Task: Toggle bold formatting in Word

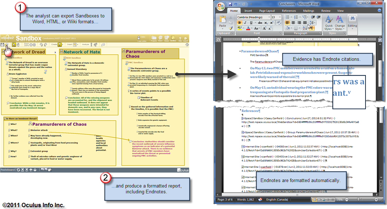Action: [x=239, y=23]
